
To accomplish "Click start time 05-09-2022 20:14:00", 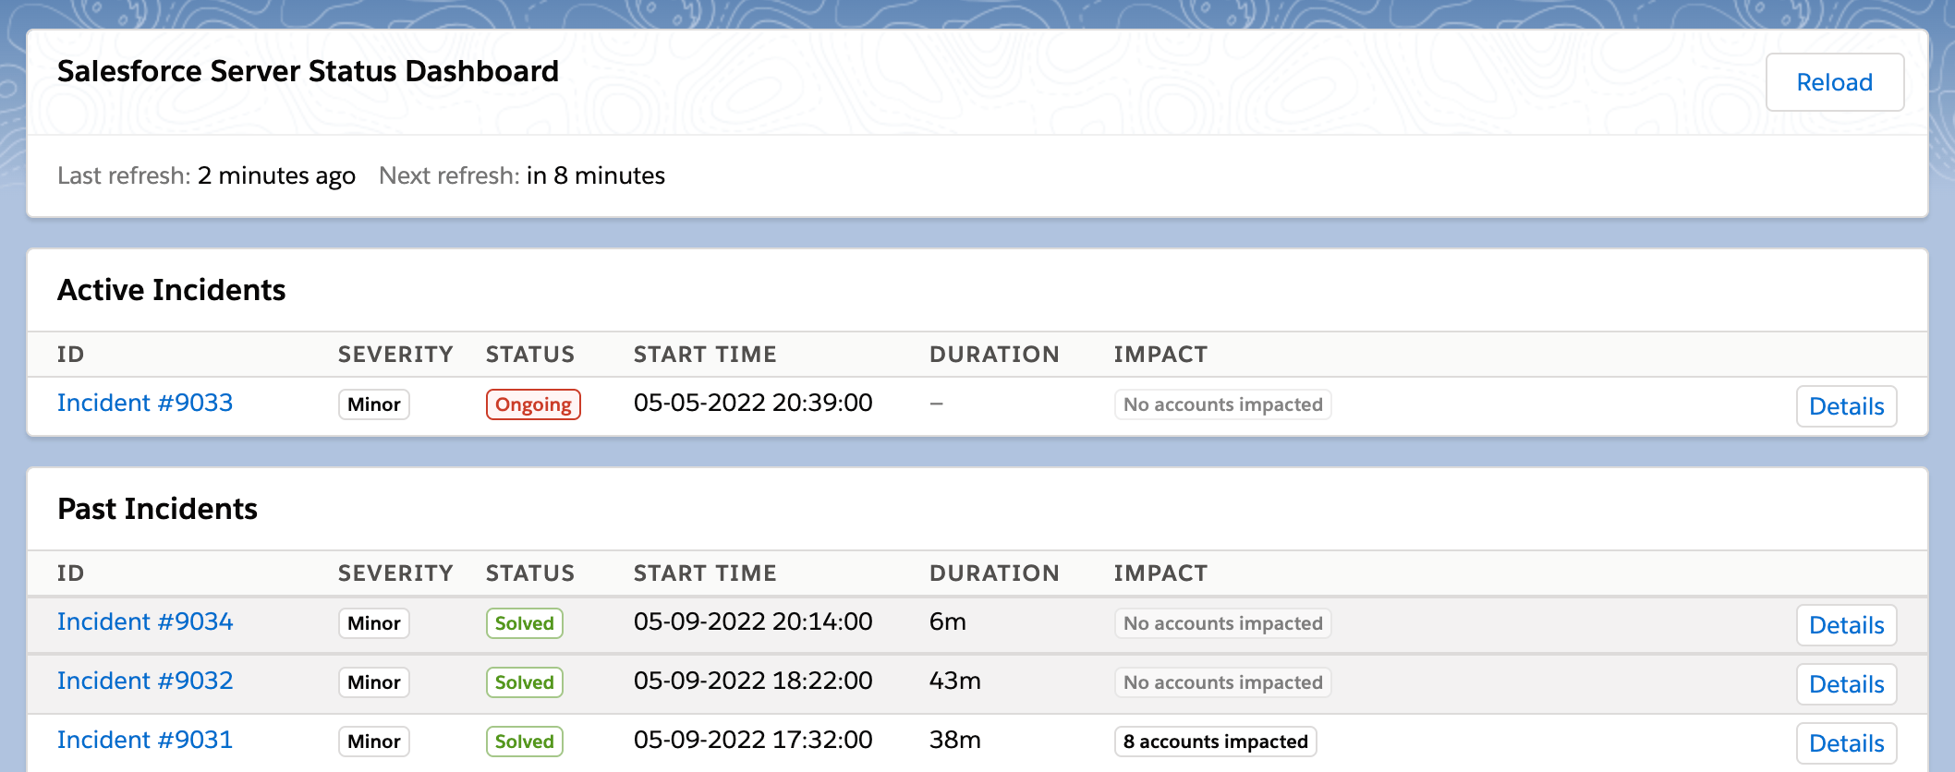I will pyautogui.click(x=753, y=621).
